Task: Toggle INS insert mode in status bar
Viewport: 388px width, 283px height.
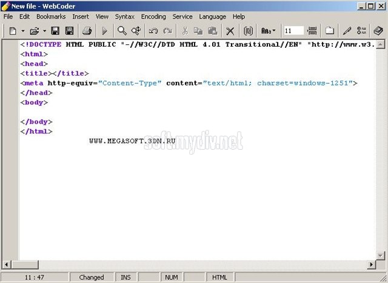Action: tap(125, 277)
